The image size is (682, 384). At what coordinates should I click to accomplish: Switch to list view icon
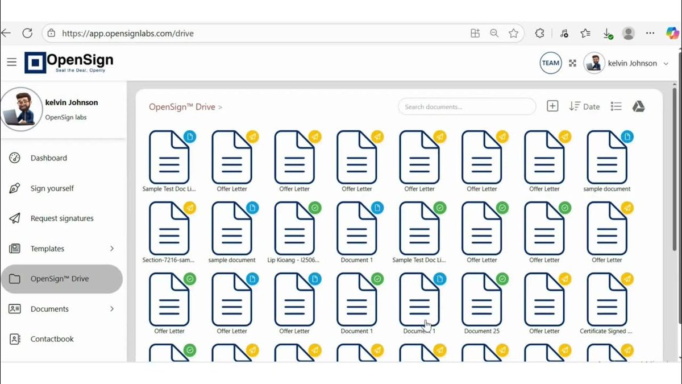pos(616,106)
